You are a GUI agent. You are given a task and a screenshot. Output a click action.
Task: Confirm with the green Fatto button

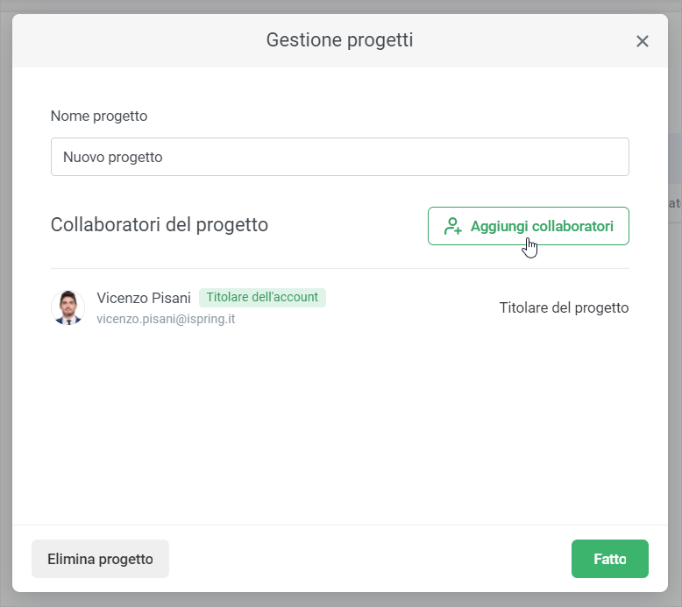tap(609, 559)
